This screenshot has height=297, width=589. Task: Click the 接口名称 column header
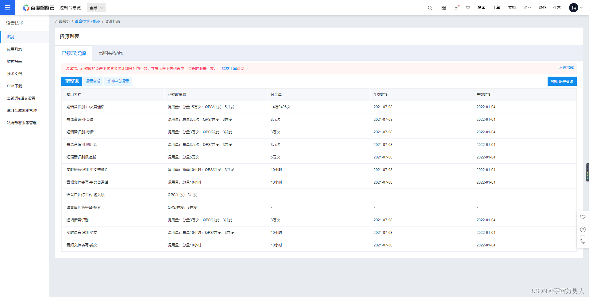point(74,95)
